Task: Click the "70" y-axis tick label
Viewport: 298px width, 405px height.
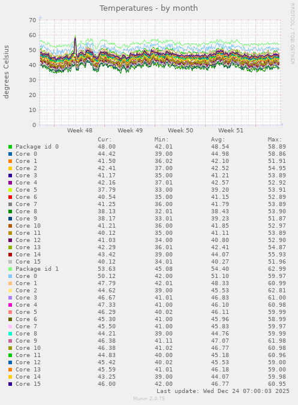Action: [32, 20]
